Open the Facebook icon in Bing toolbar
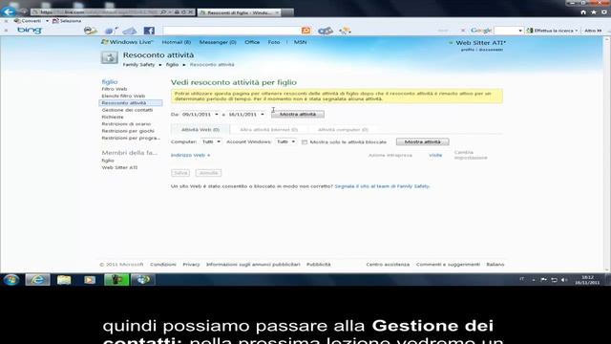 [149, 31]
